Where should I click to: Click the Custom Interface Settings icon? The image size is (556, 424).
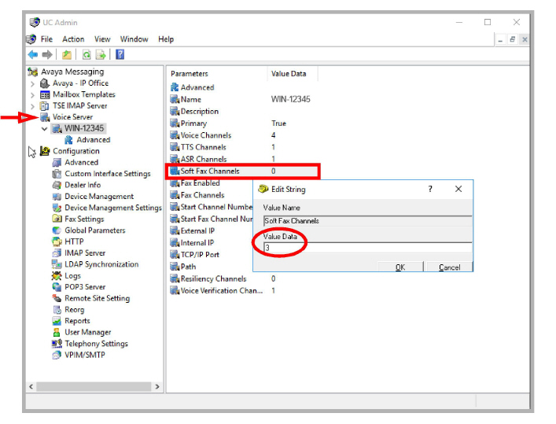pos(57,174)
